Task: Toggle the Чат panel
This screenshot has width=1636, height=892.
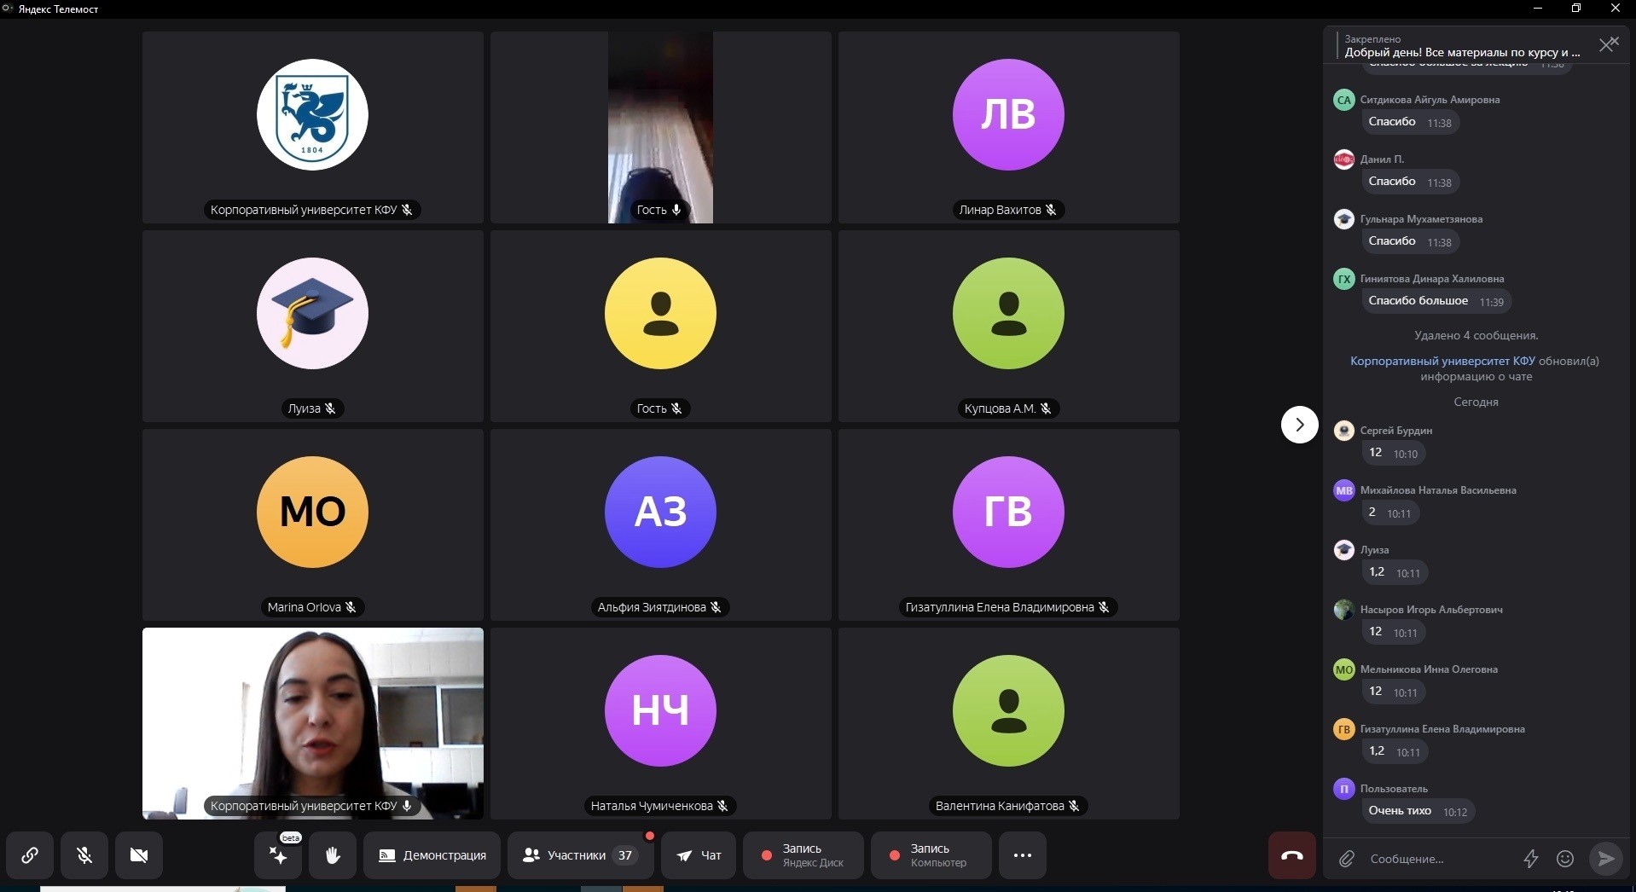Action: 699,854
